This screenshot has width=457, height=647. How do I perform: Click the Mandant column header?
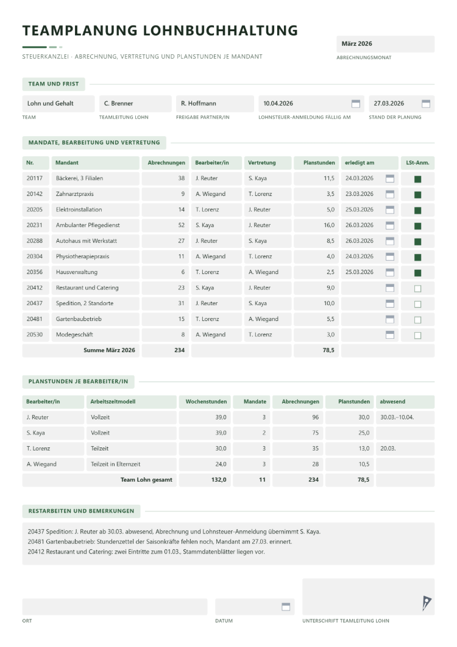pyautogui.click(x=96, y=163)
